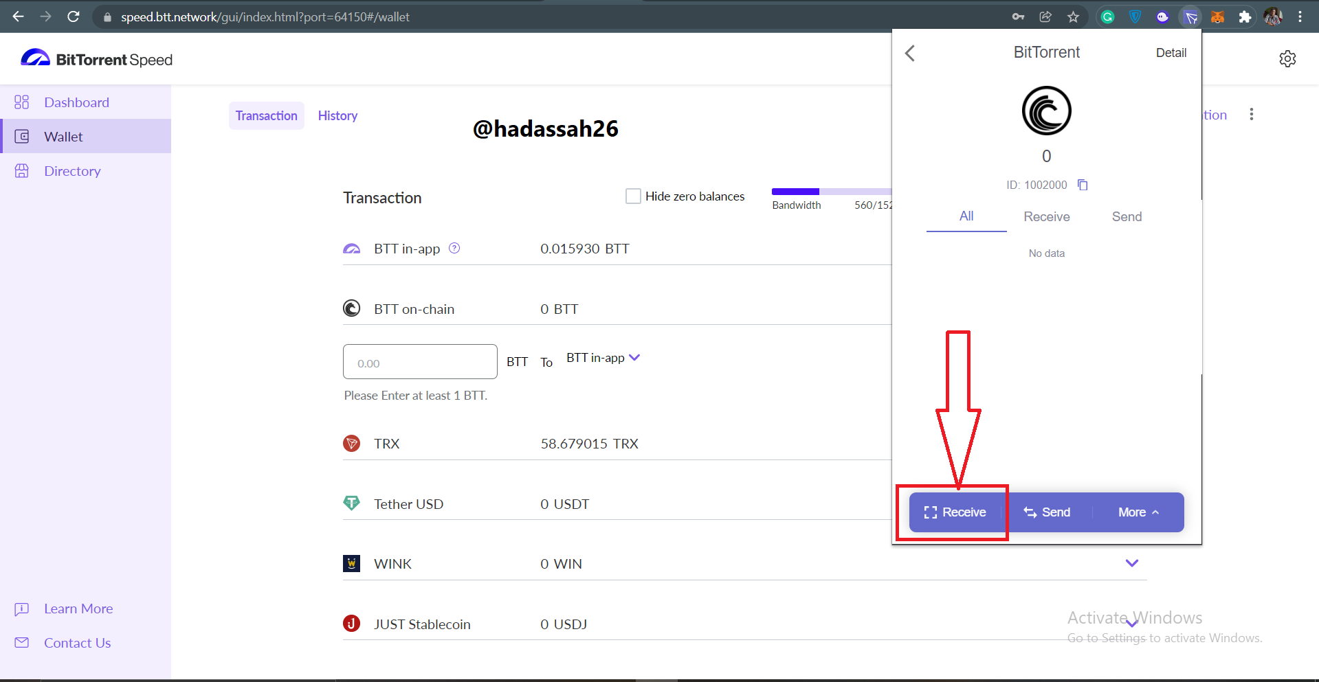Click the No data message in popup
Screen dimensions: 1319x682
[x=1046, y=253]
